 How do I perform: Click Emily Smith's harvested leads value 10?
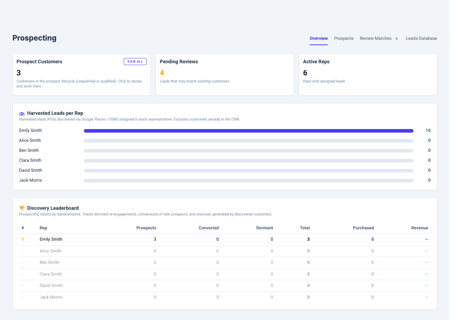pyautogui.click(x=428, y=130)
